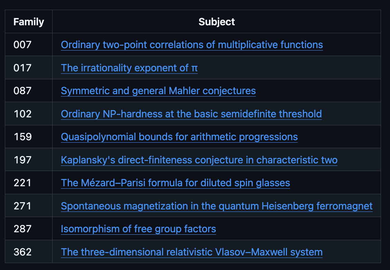
Task: Open the Isomorphism of free group factors link
Action: tap(138, 229)
